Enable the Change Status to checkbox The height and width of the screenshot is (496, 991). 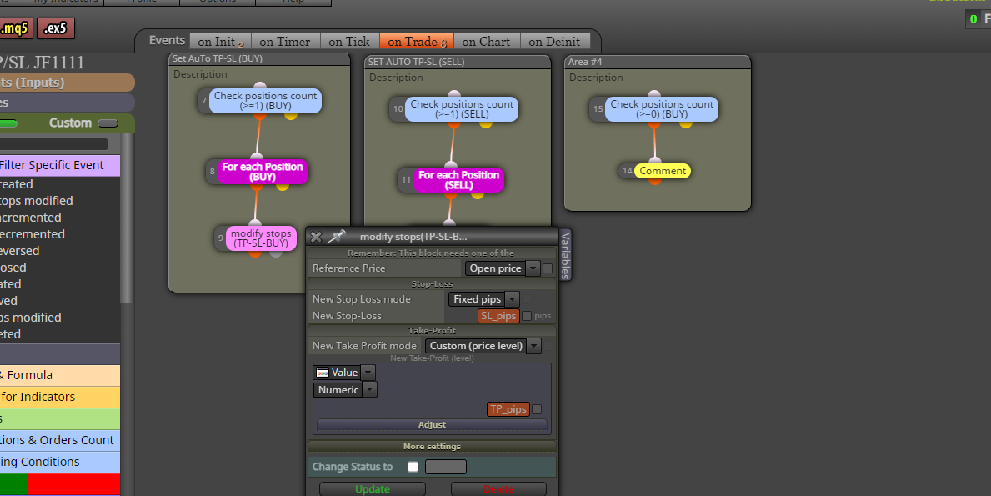[x=413, y=467]
